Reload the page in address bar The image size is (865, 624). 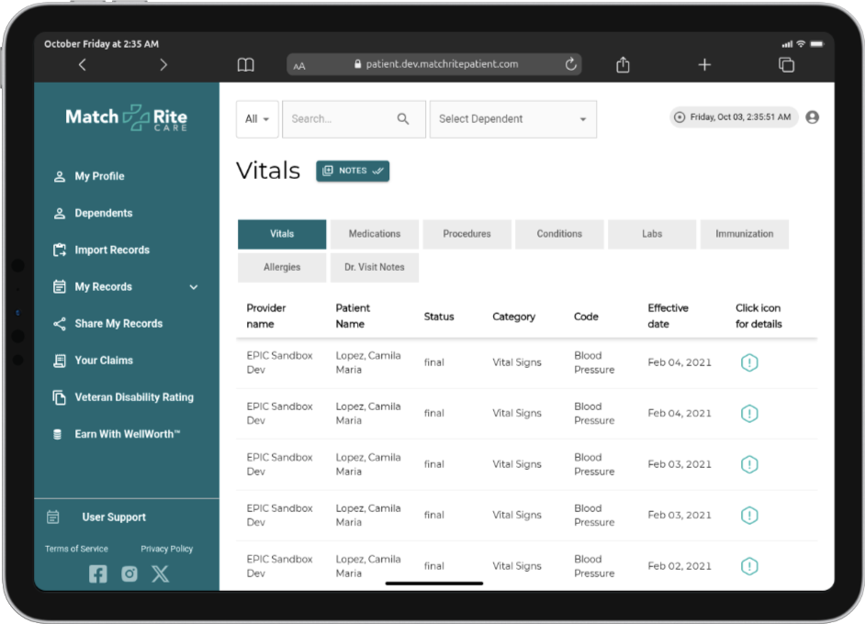pos(570,64)
